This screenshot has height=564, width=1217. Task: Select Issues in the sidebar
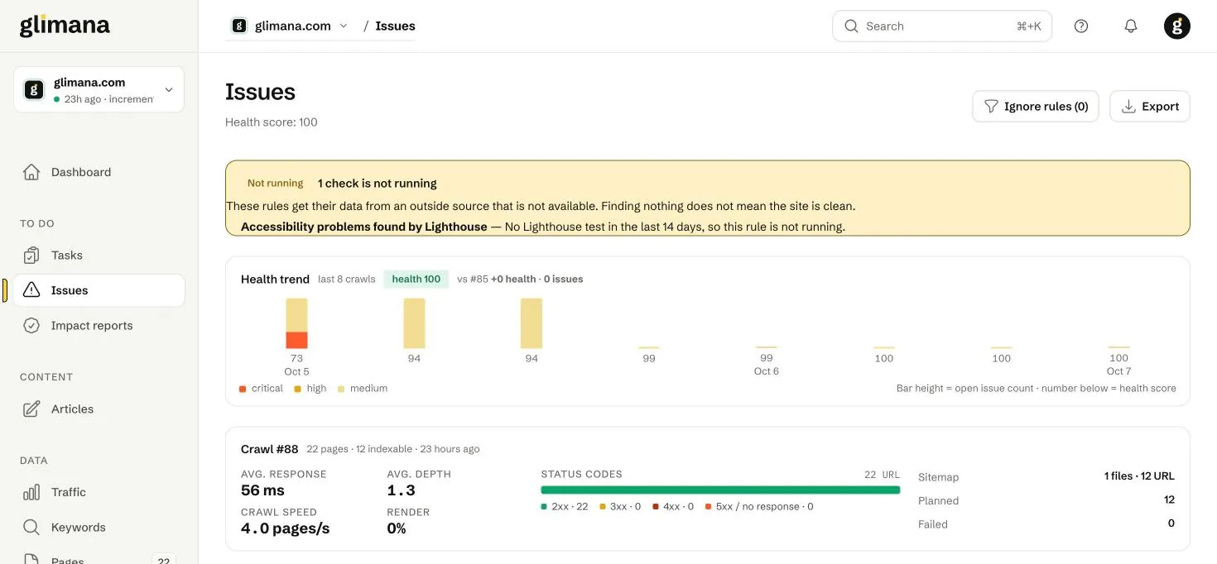99,290
